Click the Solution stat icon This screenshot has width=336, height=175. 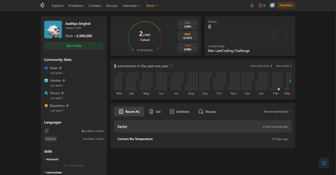click(x=46, y=80)
